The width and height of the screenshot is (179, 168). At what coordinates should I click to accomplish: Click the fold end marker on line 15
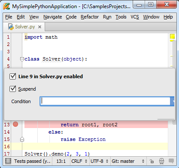click(x=22, y=139)
